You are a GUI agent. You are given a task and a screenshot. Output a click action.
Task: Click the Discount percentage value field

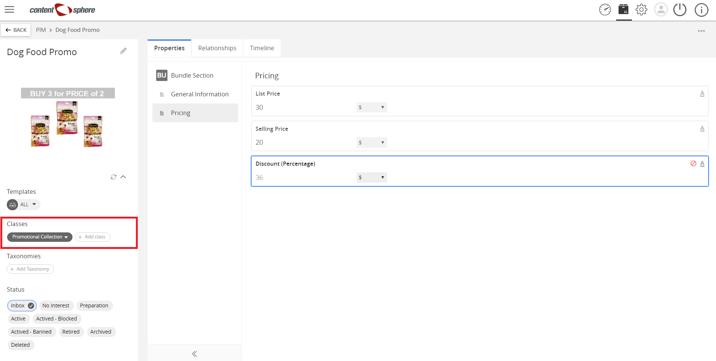[304, 177]
